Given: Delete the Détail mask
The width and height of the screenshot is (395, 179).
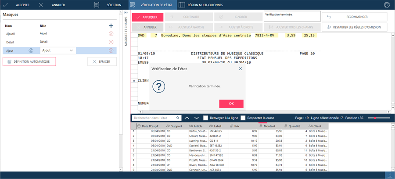Looking at the screenshot, I should tap(111, 42).
